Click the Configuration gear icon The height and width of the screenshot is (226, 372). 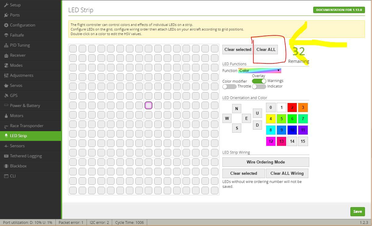coord(6,25)
